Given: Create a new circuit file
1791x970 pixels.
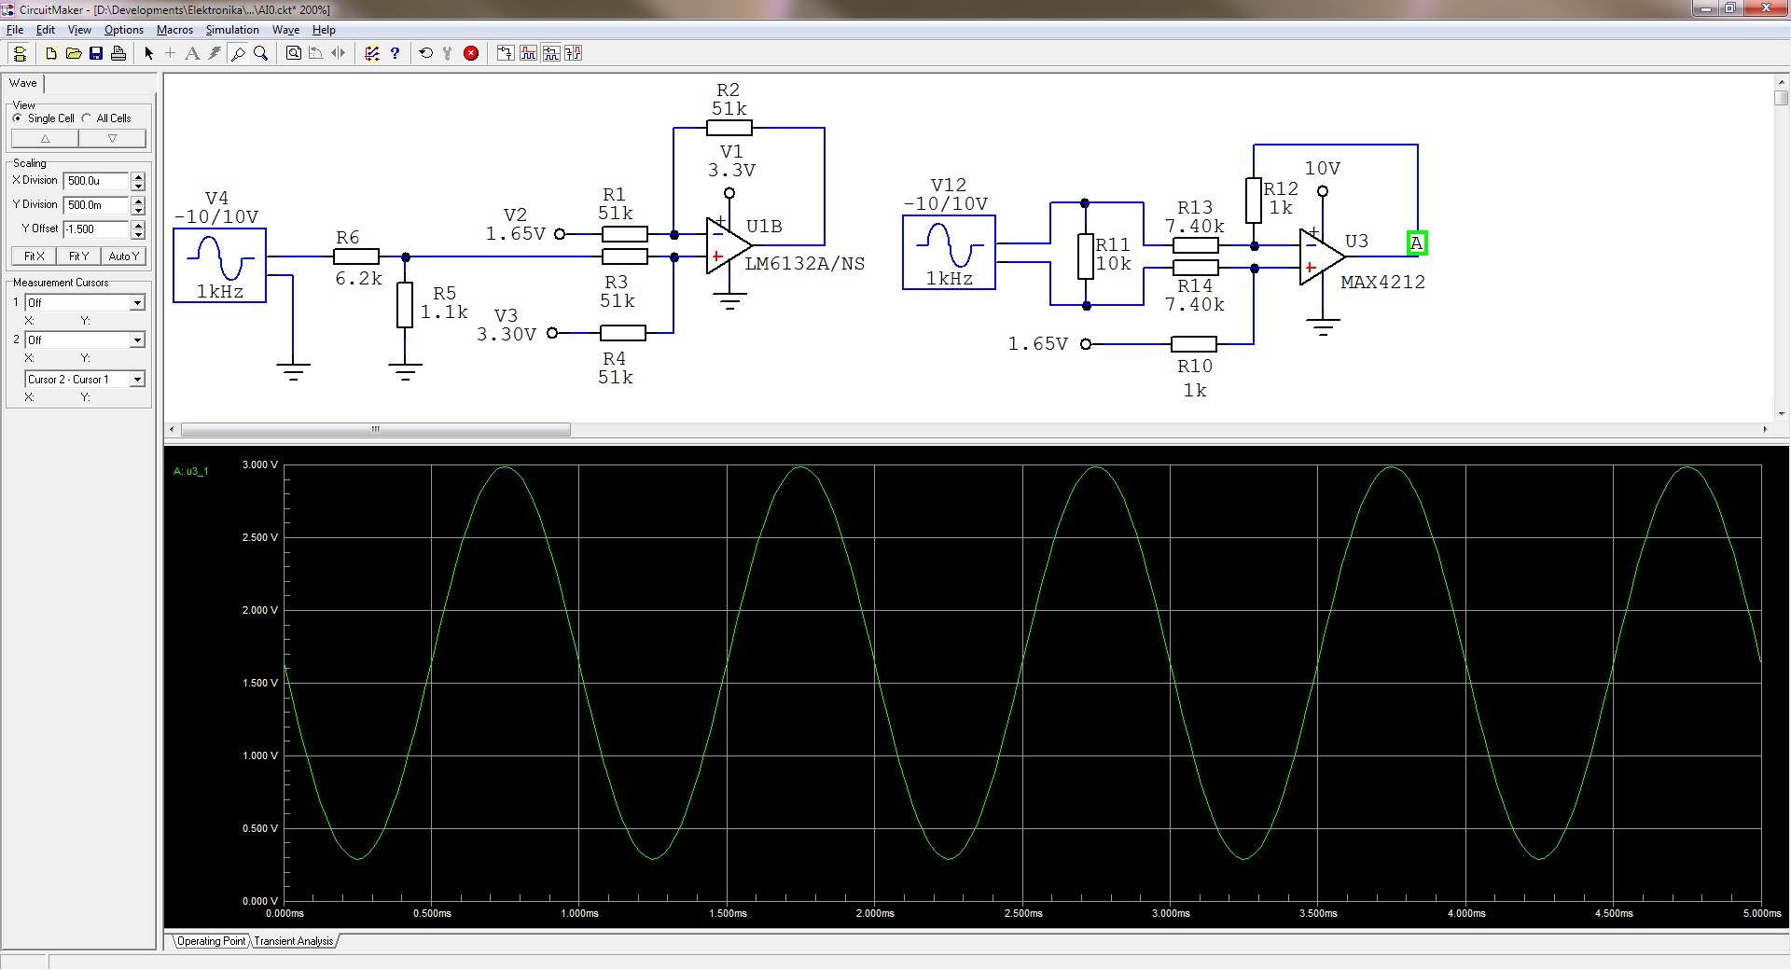Looking at the screenshot, I should [51, 53].
